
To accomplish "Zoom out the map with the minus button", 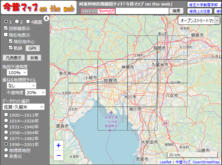I will coord(59,156).
